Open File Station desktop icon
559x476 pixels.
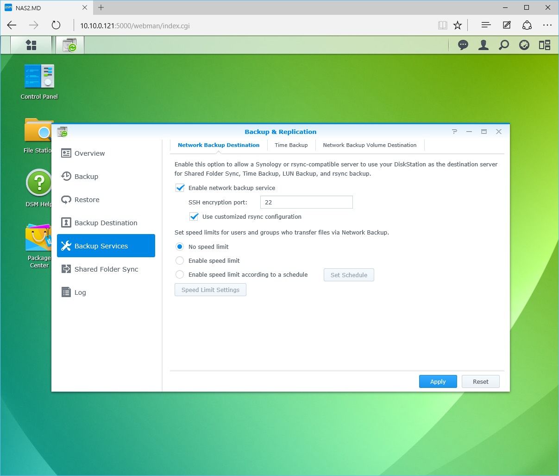pos(38,136)
